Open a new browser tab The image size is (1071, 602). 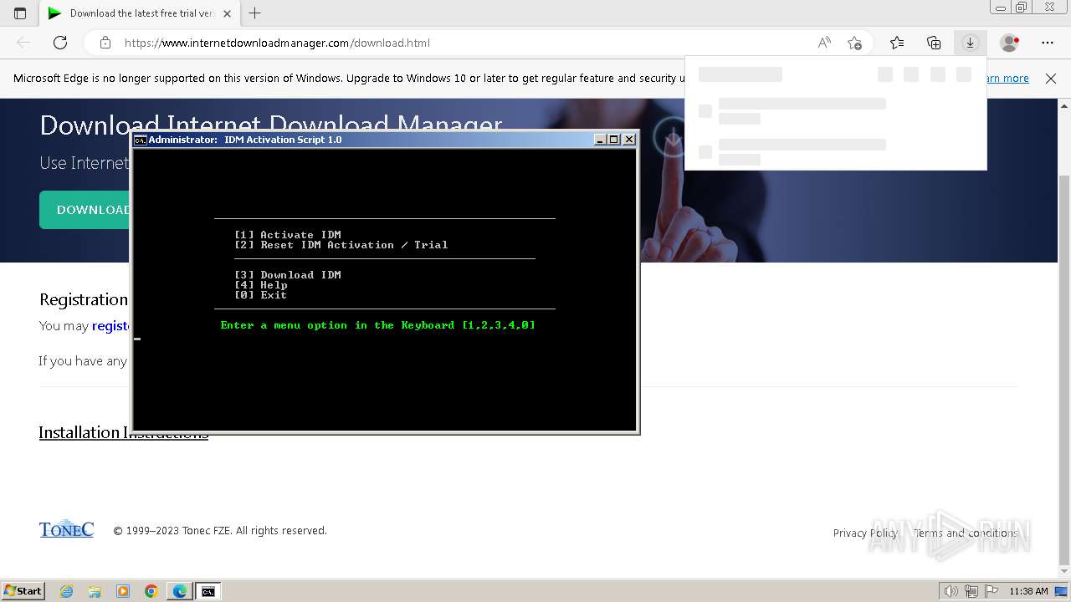tap(255, 13)
